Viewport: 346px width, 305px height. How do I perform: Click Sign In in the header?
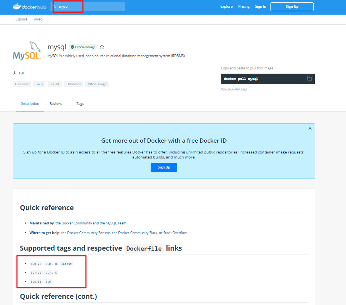pos(260,7)
